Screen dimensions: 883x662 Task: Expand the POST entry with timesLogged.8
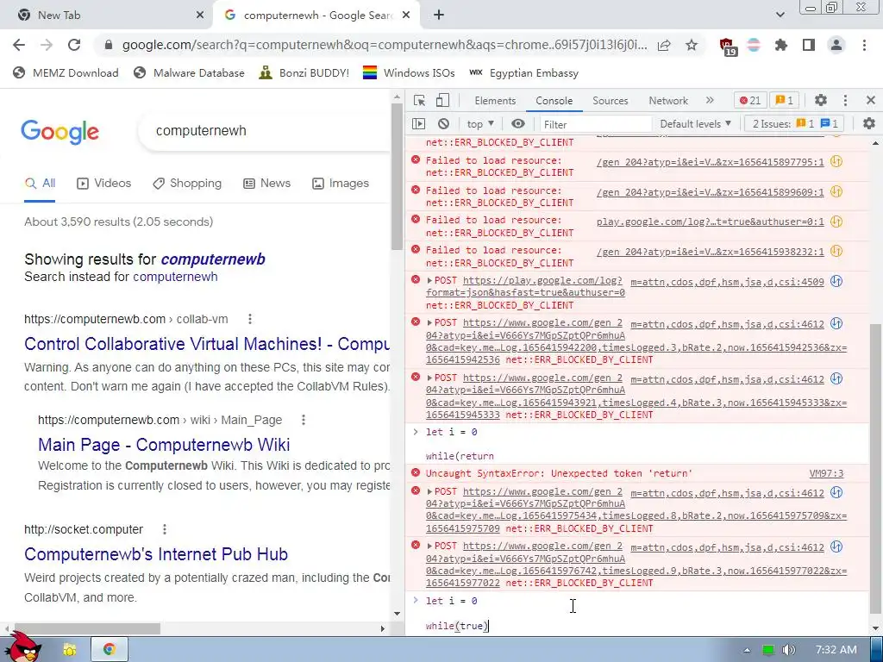[x=429, y=491]
